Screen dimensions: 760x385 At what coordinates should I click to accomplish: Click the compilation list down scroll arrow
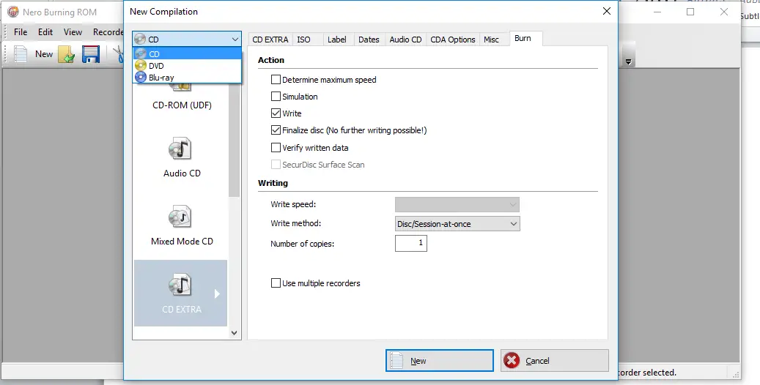pos(234,333)
